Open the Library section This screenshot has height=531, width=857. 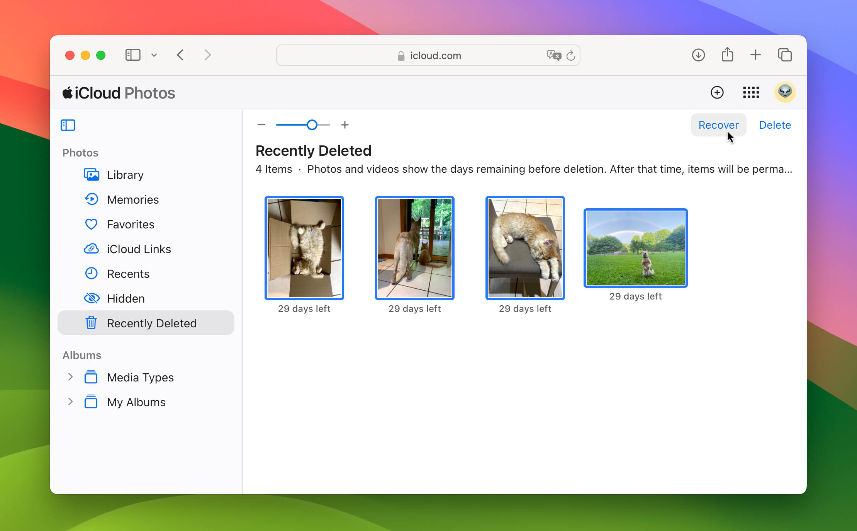[126, 175]
